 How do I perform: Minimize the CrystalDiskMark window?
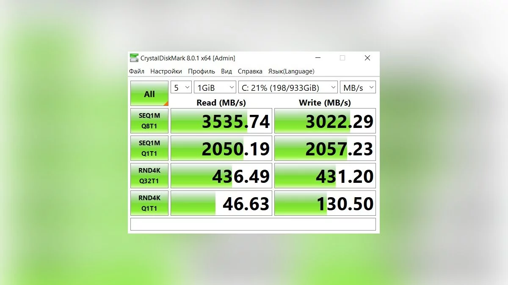(x=317, y=58)
